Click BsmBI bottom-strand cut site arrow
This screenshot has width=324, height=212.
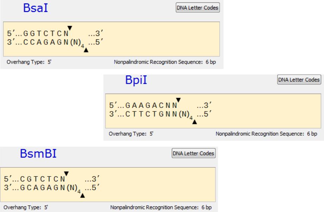(x=83, y=195)
